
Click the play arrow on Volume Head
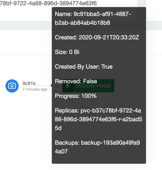(68, 86)
